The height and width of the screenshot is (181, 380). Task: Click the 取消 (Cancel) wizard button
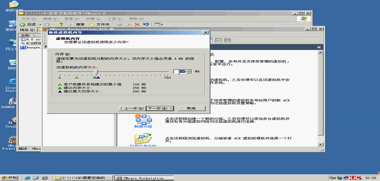coord(191,108)
